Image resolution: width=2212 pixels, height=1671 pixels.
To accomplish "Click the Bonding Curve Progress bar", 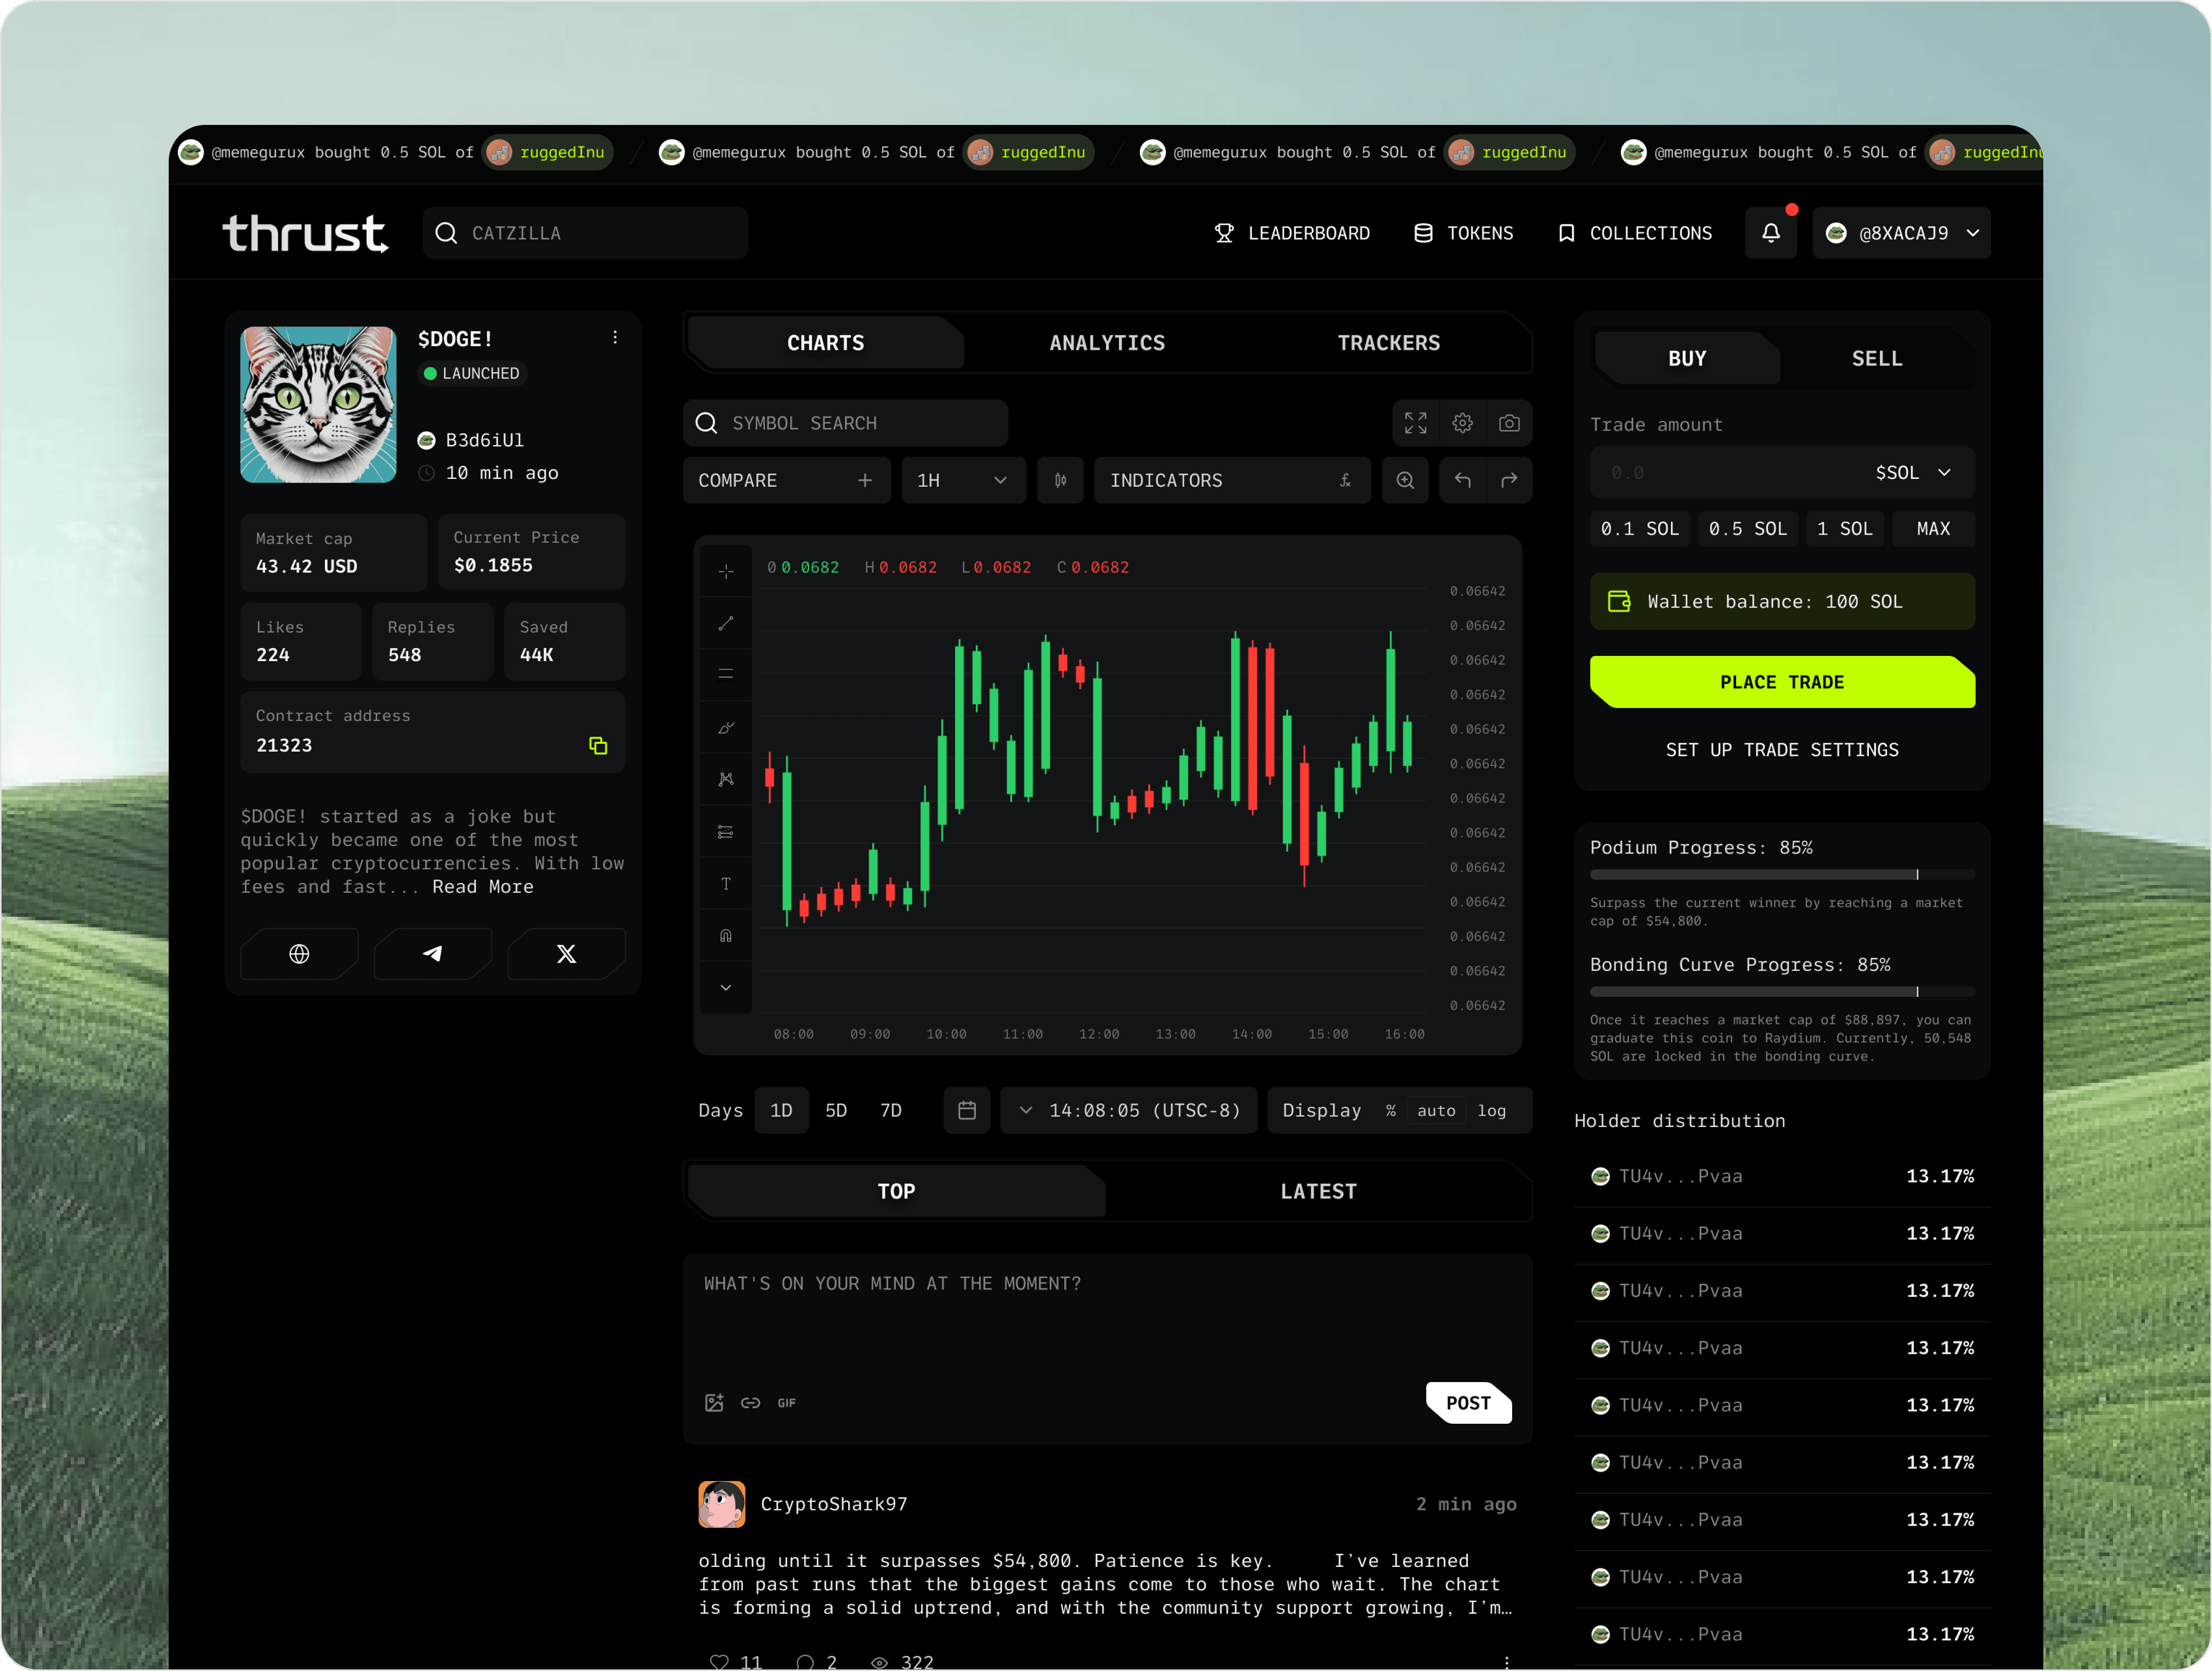I will [1781, 992].
